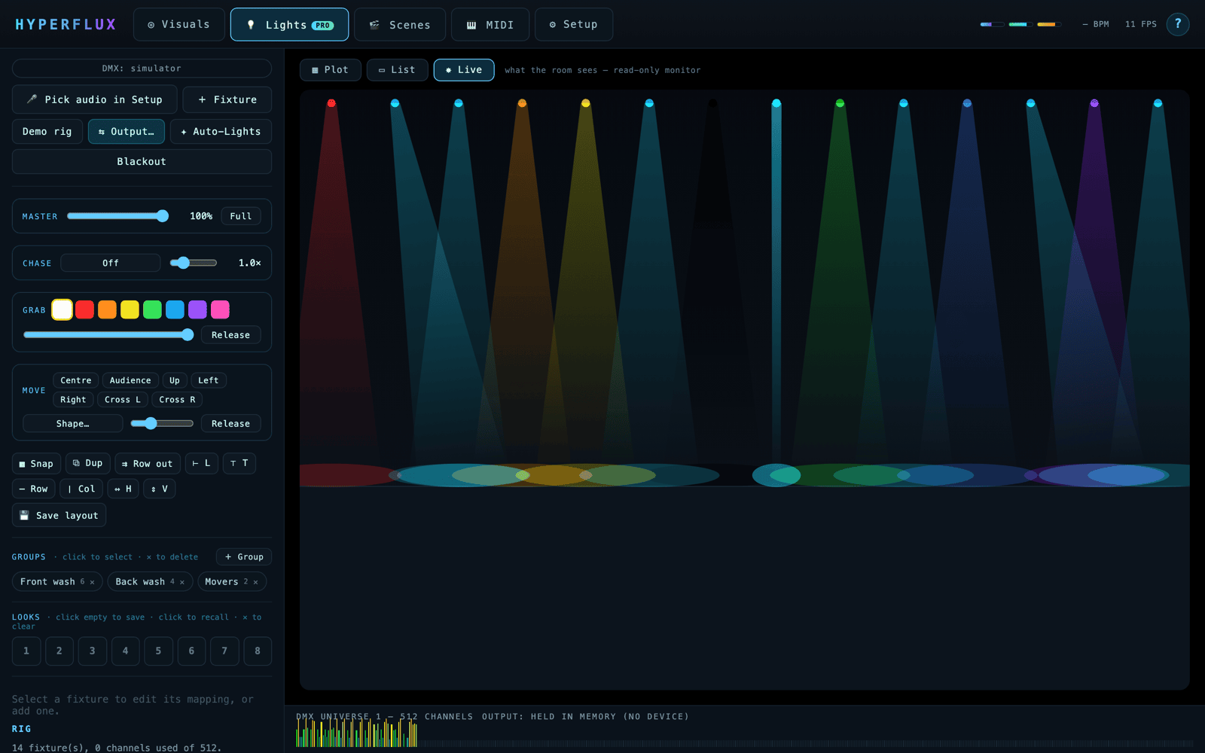This screenshot has width=1205, height=753.
Task: Click Row out button
Action: tap(148, 463)
